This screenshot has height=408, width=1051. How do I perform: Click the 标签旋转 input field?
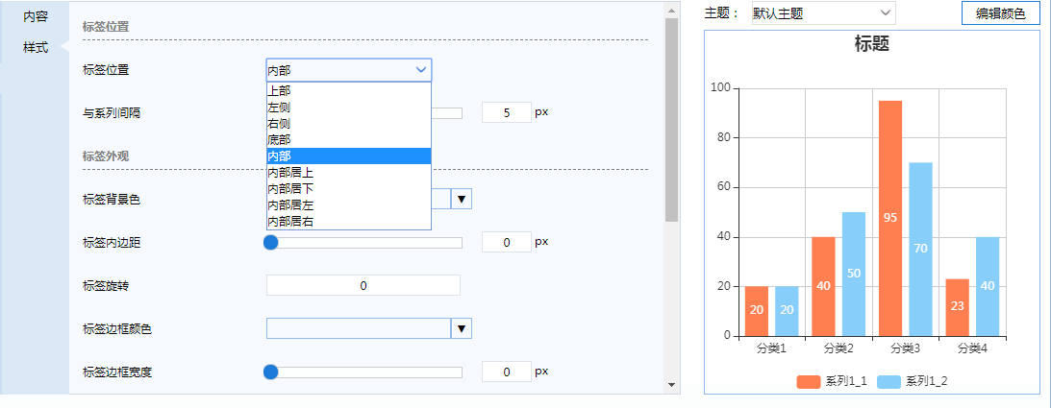point(363,285)
